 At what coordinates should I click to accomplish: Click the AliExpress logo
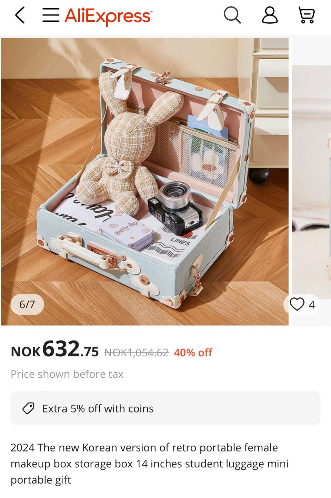click(x=108, y=16)
